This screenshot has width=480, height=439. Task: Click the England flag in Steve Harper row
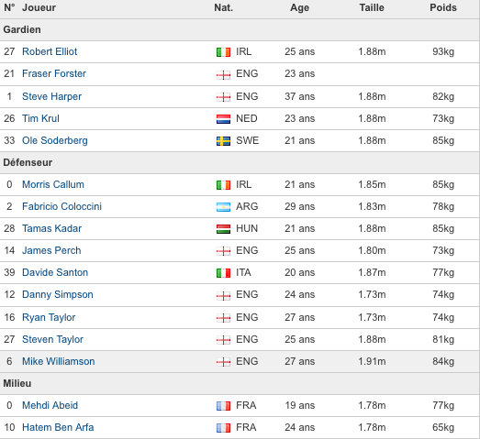223,97
